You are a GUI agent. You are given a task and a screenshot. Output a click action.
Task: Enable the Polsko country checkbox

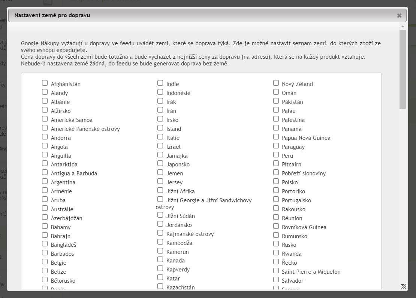(x=276, y=182)
